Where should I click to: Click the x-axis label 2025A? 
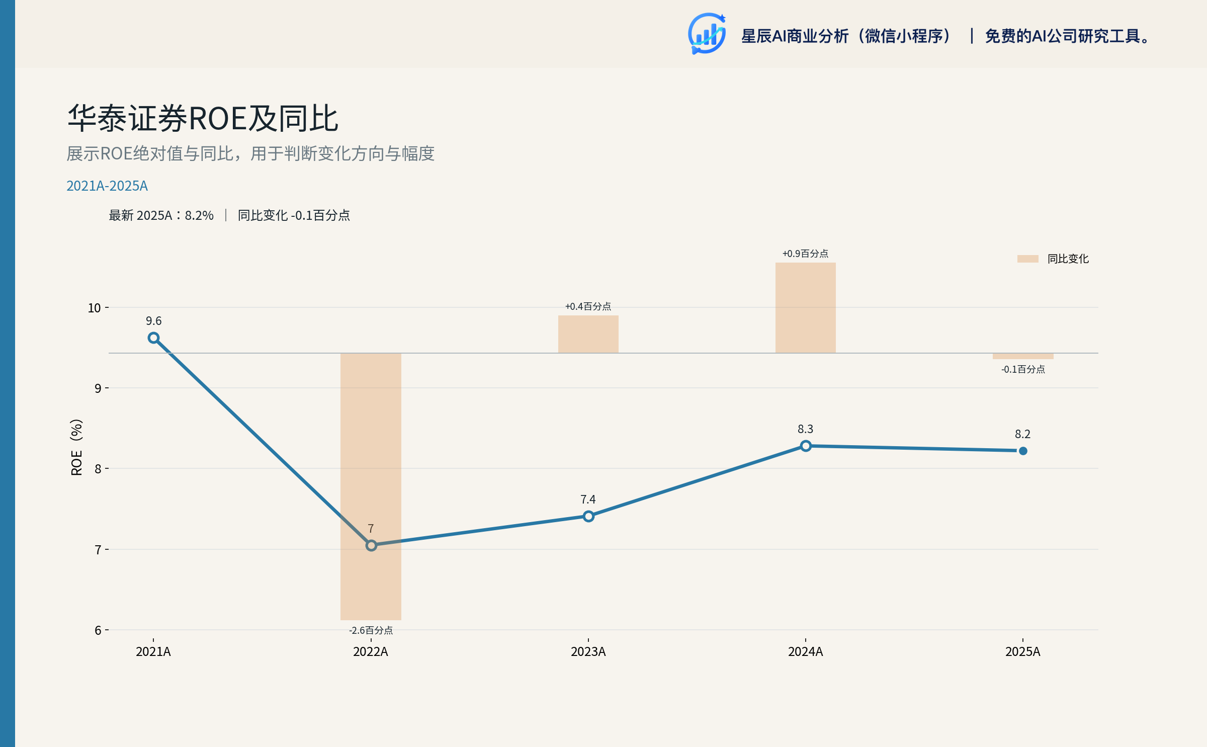1023,651
